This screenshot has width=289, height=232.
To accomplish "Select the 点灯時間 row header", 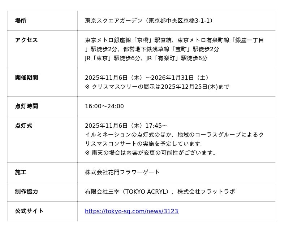I will click(26, 106).
